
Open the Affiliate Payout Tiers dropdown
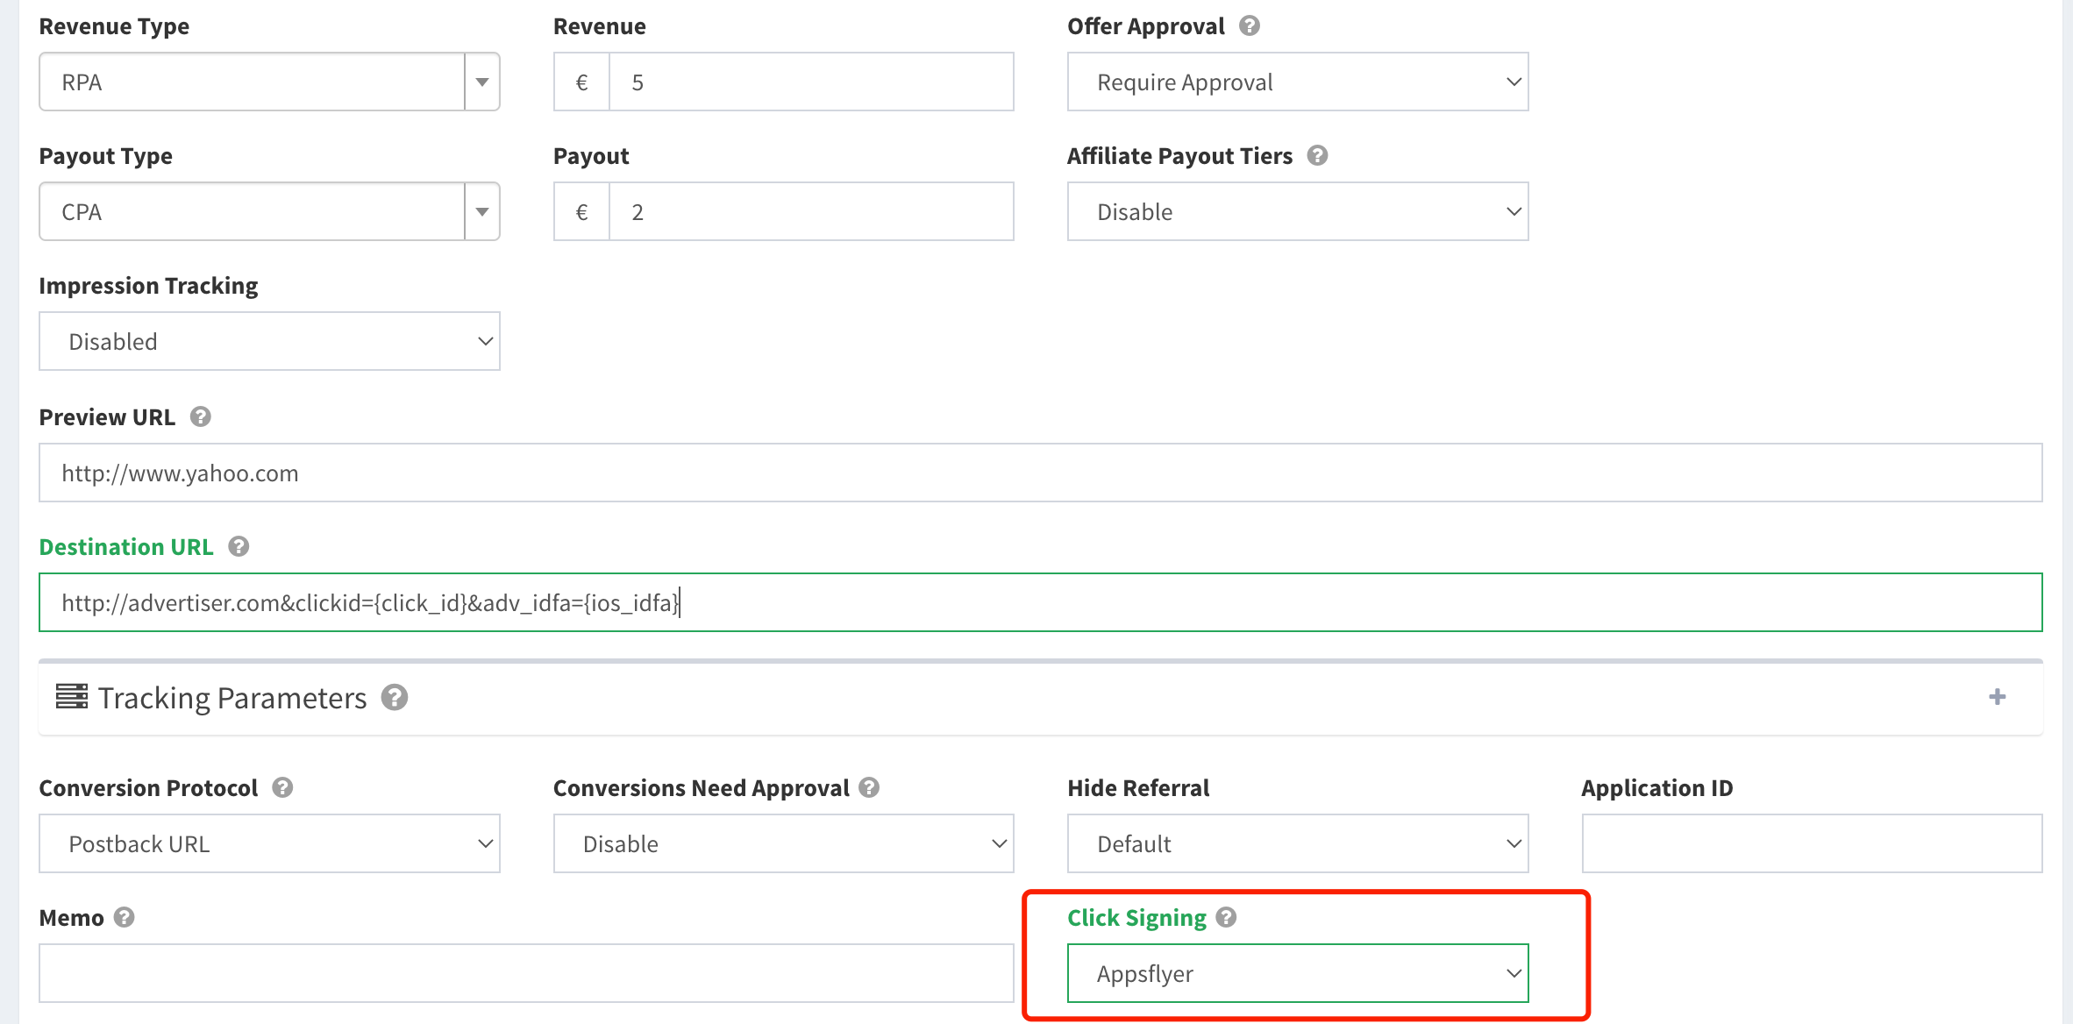(1298, 212)
